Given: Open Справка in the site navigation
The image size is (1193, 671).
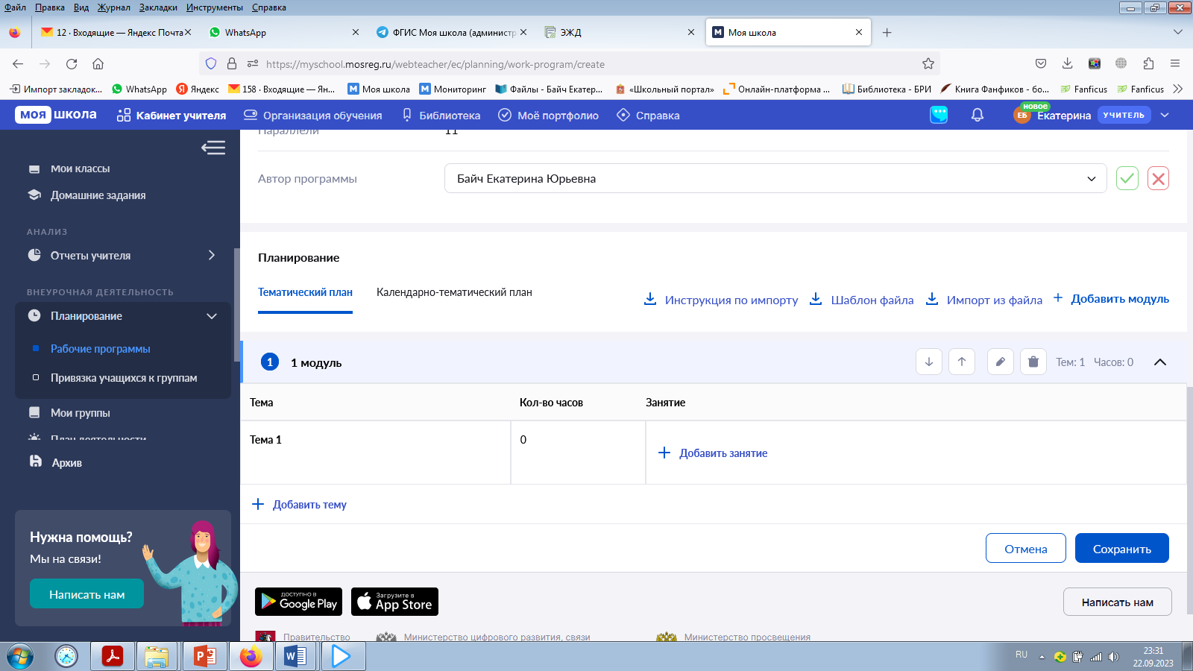Looking at the screenshot, I should tap(648, 116).
